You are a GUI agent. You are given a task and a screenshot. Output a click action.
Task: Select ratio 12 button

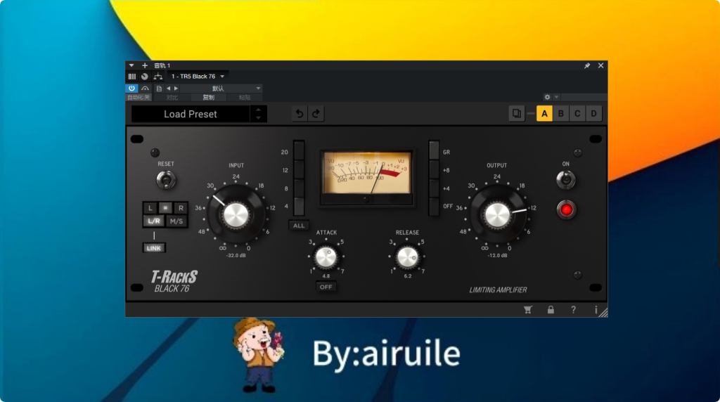298,170
